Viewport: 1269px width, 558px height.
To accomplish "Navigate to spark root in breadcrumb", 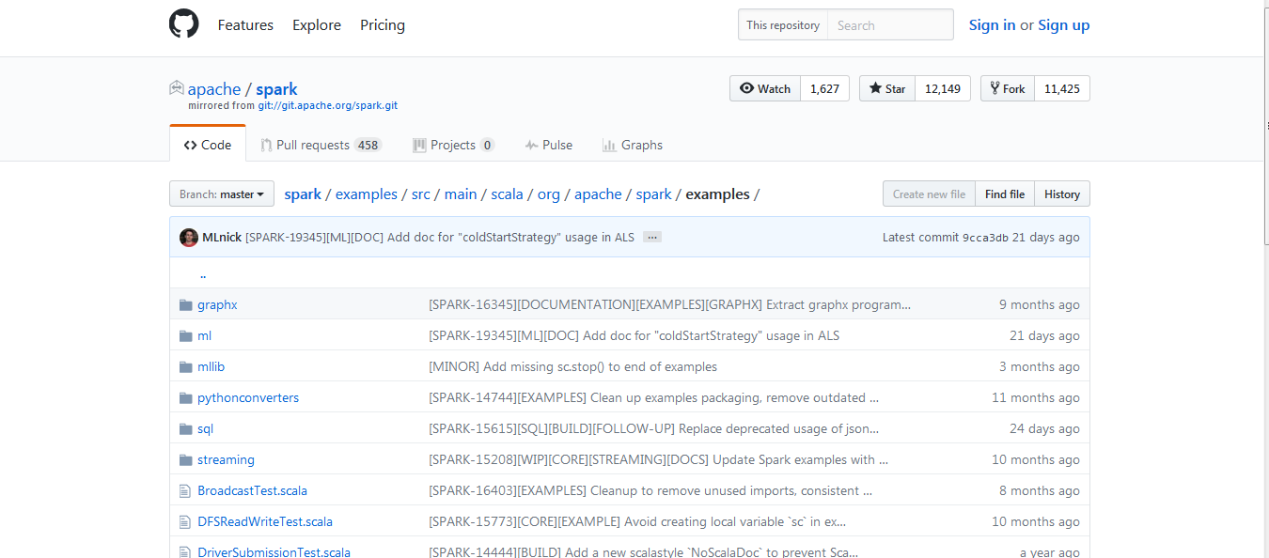I will click(303, 194).
